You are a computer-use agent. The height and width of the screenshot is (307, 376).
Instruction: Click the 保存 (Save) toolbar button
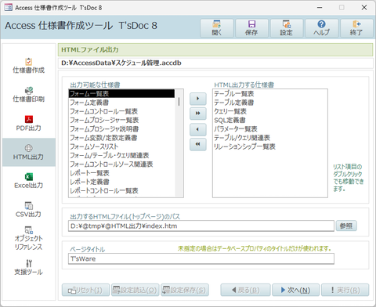coord(251,28)
